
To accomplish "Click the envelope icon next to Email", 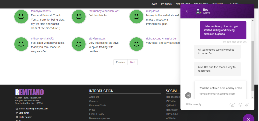I will tap(17, 109).
